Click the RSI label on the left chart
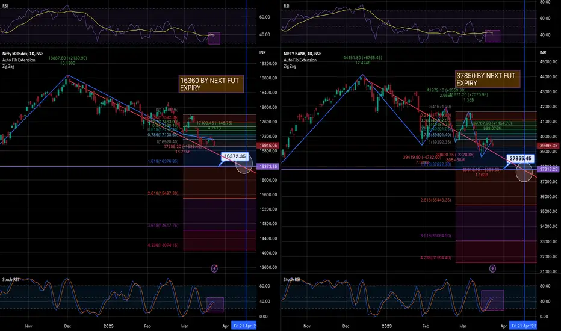Screen dimensions: 561x331 5,6
